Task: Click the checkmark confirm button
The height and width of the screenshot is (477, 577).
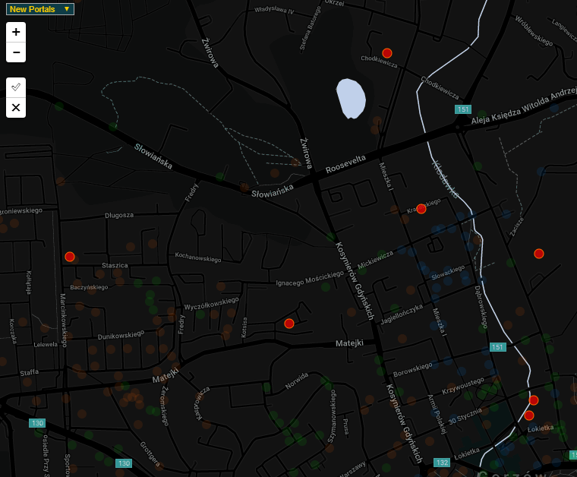Action: pos(16,87)
